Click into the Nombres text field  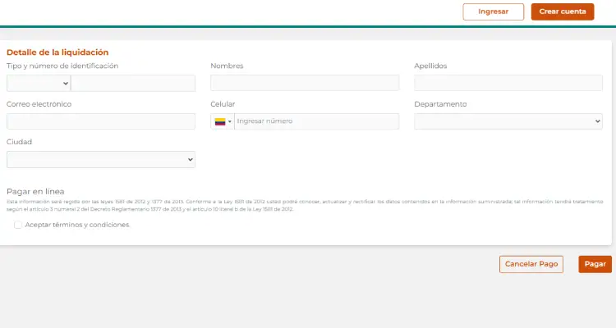point(304,83)
